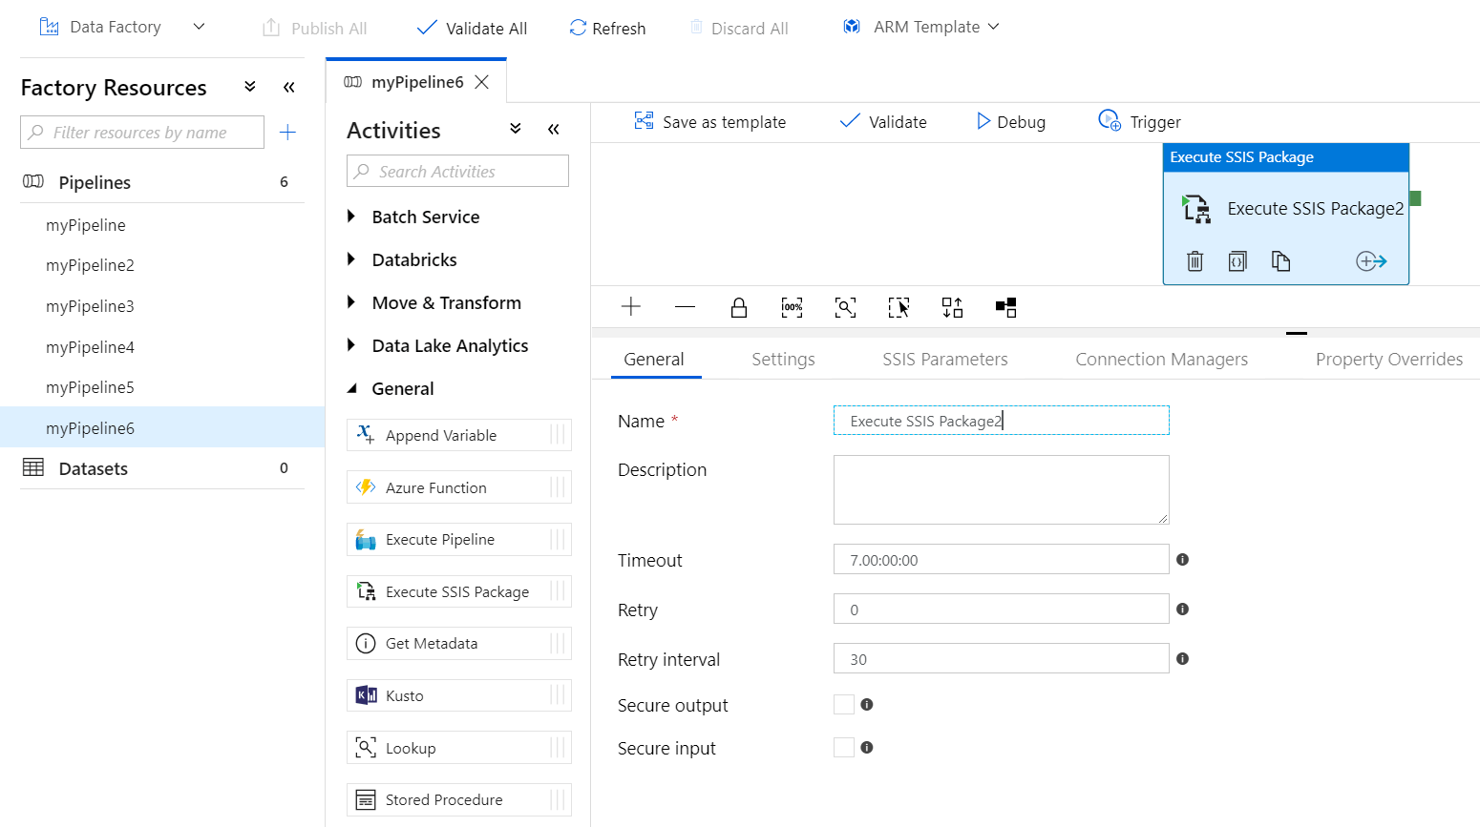
Task: Click the Timeout input field
Action: (x=1001, y=560)
